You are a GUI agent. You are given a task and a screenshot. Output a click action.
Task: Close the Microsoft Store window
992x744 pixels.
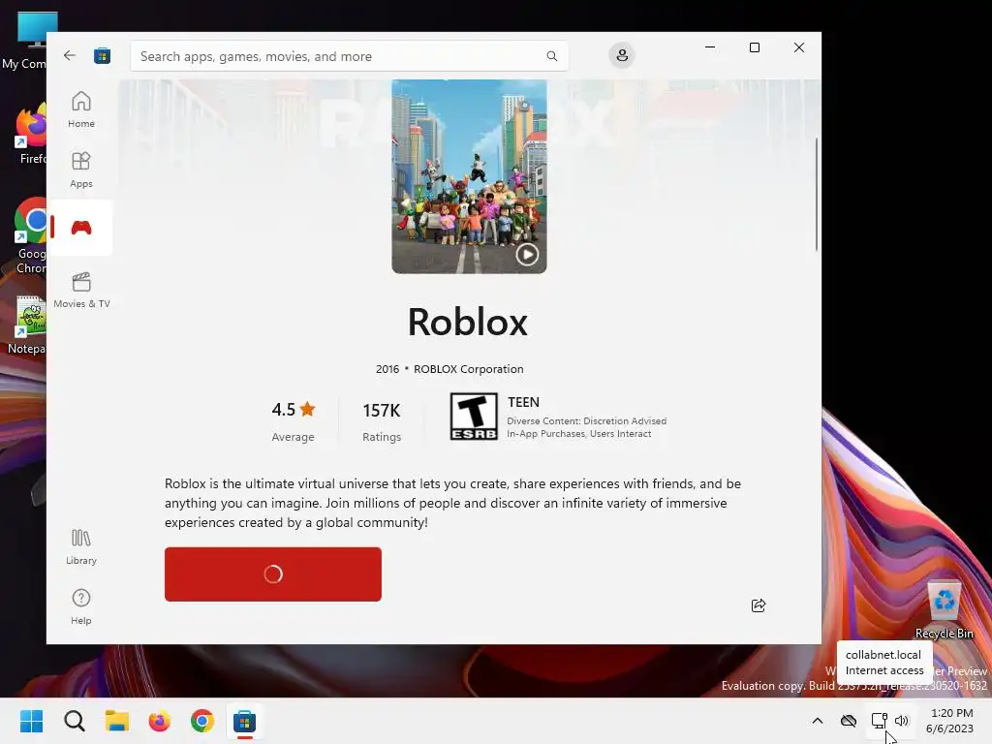coord(799,47)
